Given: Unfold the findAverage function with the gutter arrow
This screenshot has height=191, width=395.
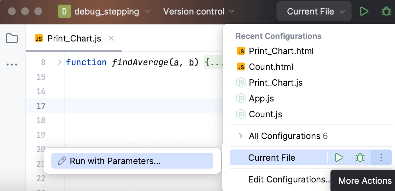Looking at the screenshot, I should click(x=59, y=62).
